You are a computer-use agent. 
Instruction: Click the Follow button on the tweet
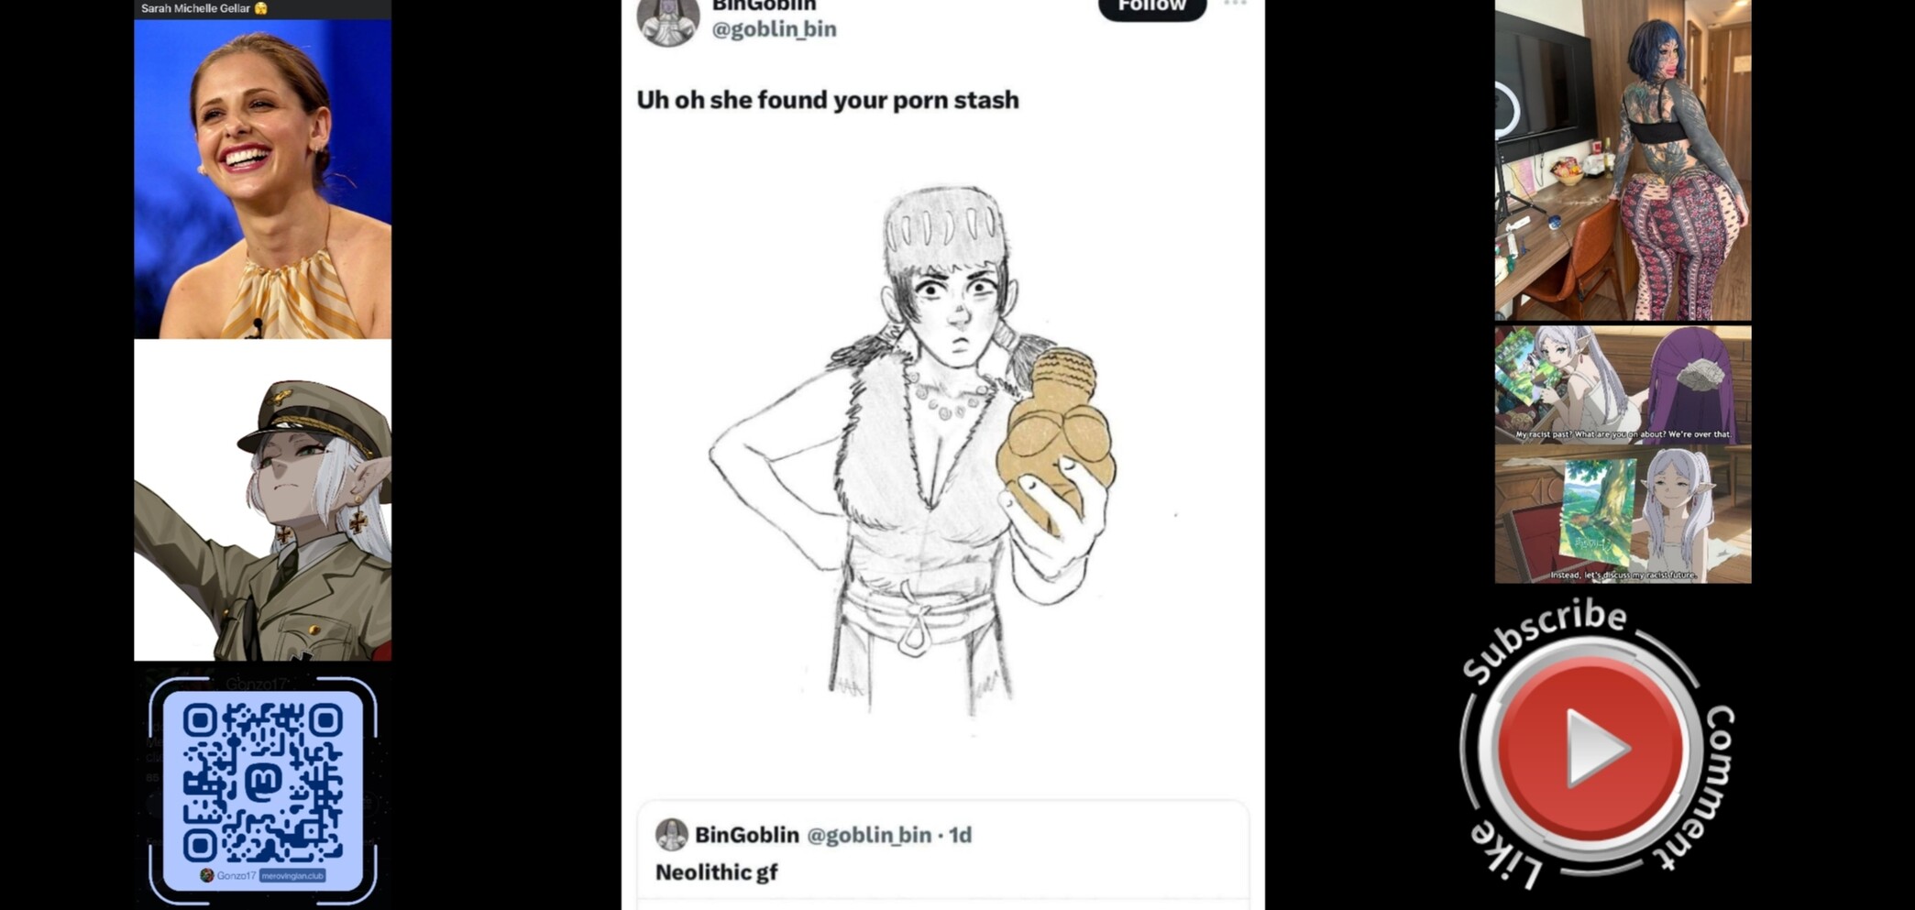tap(1151, 7)
